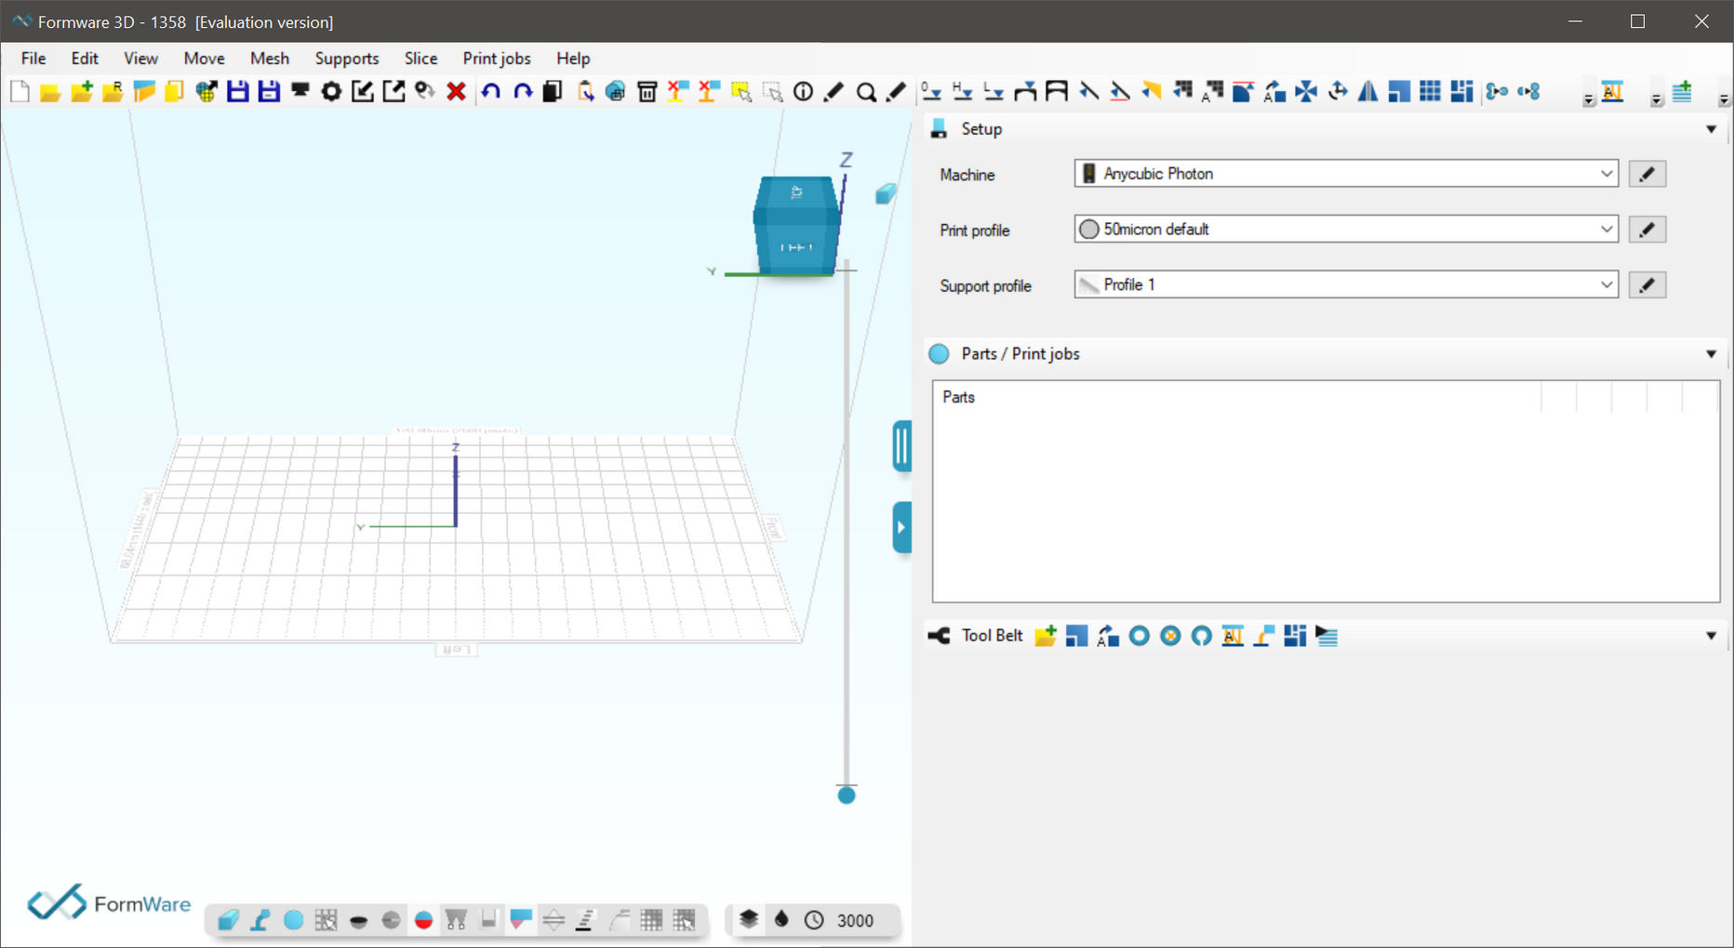Screen dimensions: 1734x948
Task: Toggle the blue support figure button in bottom bar
Action: [260, 920]
